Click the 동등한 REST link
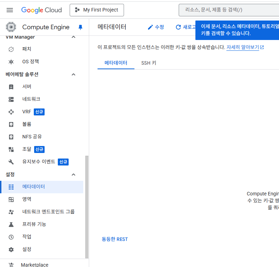Image resolution: width=279 pixels, height=267 pixels. pos(115,239)
